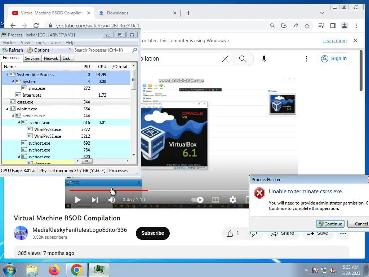The width and height of the screenshot is (369, 277).
Task: Open Chrome media controls icon
Action: pyautogui.click(x=321, y=26)
